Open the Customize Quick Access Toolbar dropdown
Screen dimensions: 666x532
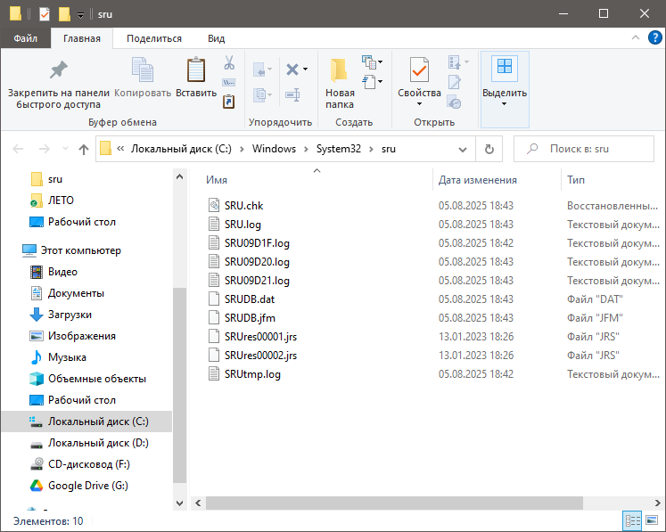(80, 16)
